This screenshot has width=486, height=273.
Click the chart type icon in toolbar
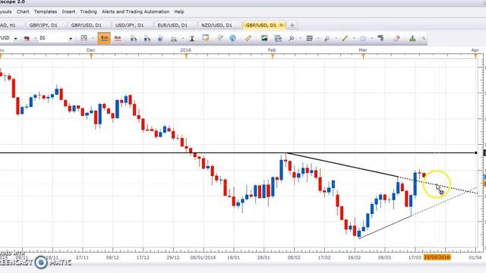(x=84, y=38)
